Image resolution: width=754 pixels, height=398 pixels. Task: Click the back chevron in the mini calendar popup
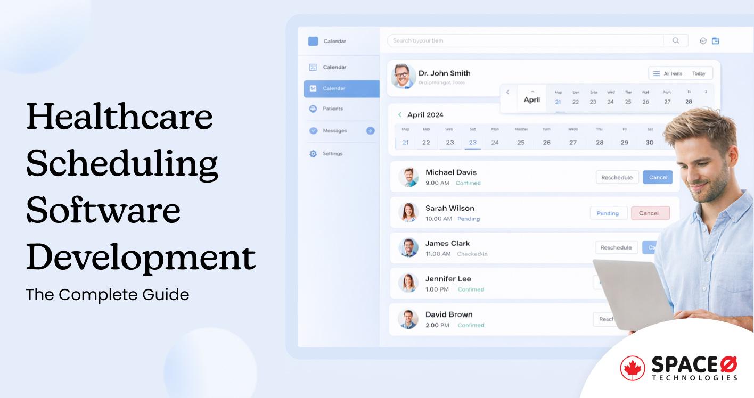507,92
